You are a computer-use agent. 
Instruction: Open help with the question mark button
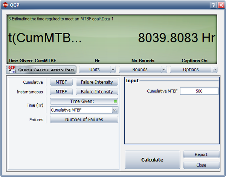tap(214, 5)
